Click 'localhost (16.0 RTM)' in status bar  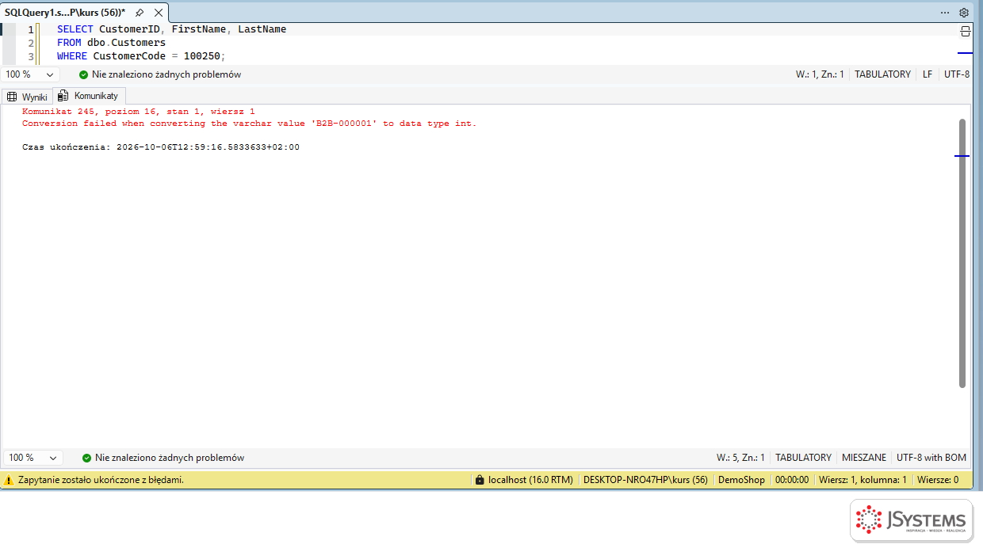click(x=530, y=480)
